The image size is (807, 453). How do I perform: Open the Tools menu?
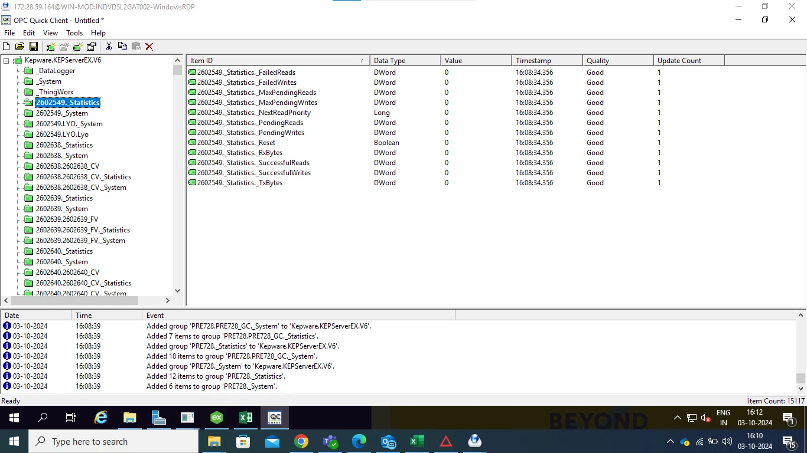pos(74,33)
